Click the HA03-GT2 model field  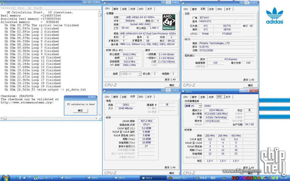pos(217,21)
